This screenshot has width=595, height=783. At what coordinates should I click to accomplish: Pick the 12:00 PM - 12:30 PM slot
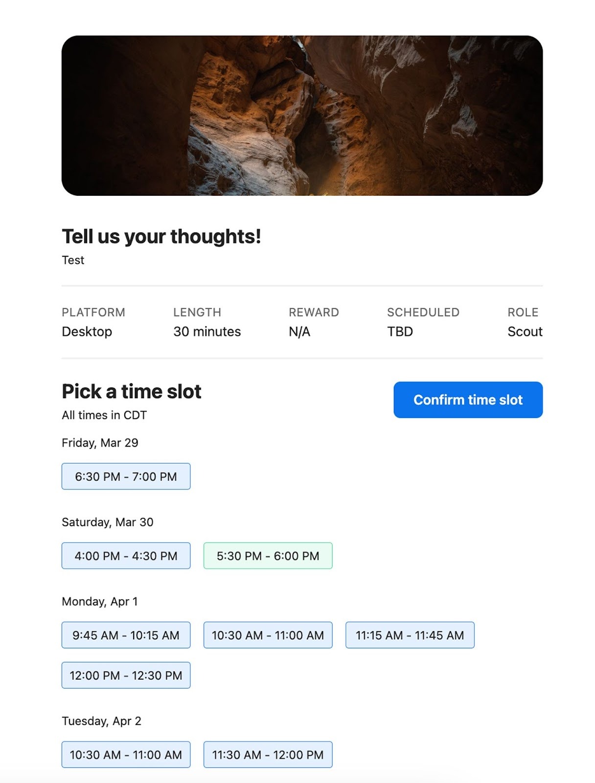pyautogui.click(x=126, y=675)
